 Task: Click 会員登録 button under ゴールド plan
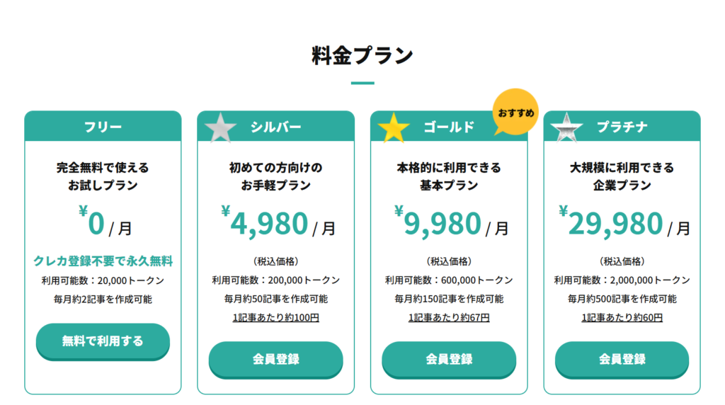[449, 360]
